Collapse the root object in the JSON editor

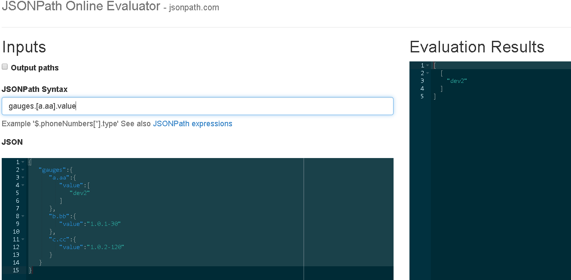(x=22, y=161)
